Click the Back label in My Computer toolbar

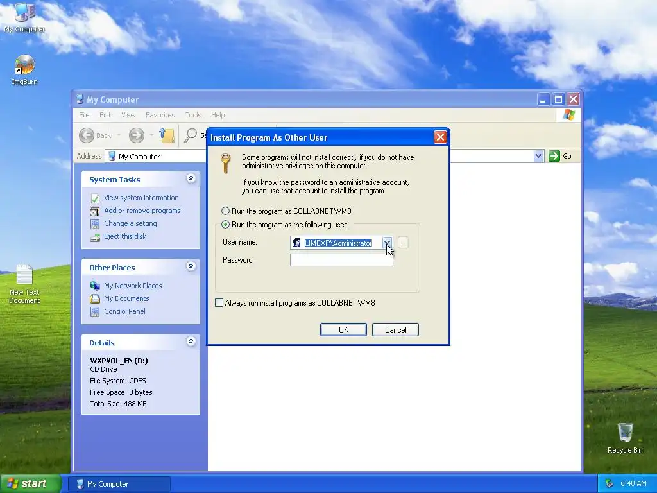coord(103,135)
